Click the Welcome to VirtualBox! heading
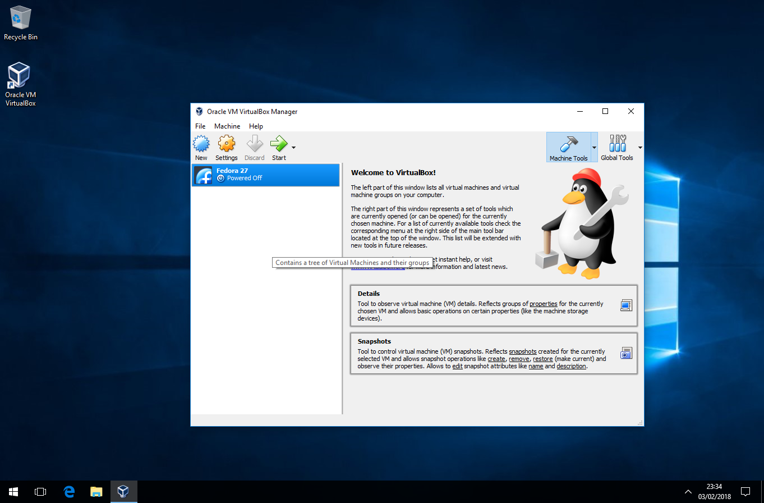This screenshot has height=503, width=764. (x=393, y=172)
